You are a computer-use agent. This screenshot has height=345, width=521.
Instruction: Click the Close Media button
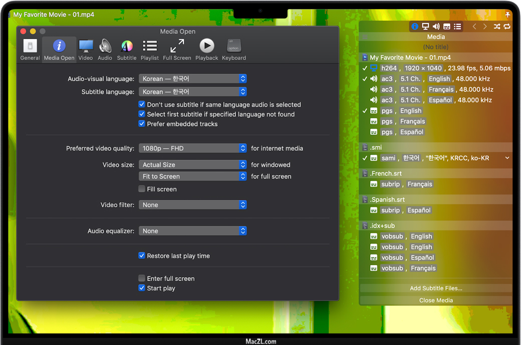point(436,300)
